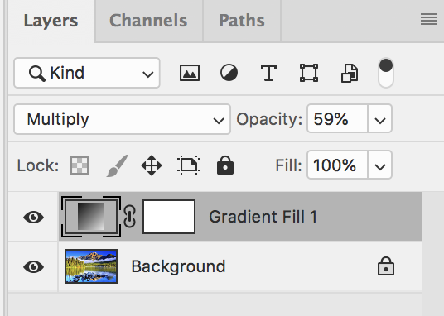This screenshot has height=316, width=444.
Task: Select the Gradient Fill 1 layer mask thumbnail
Action: pyautogui.click(x=169, y=217)
